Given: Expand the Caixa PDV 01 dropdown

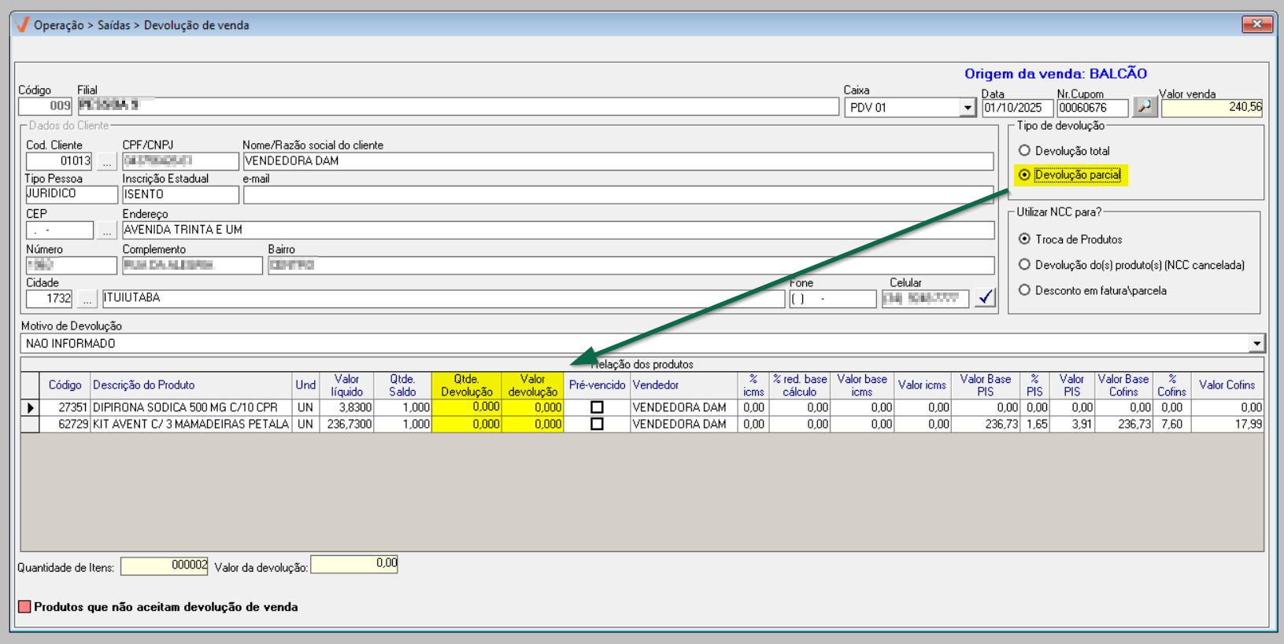Looking at the screenshot, I should (x=968, y=108).
